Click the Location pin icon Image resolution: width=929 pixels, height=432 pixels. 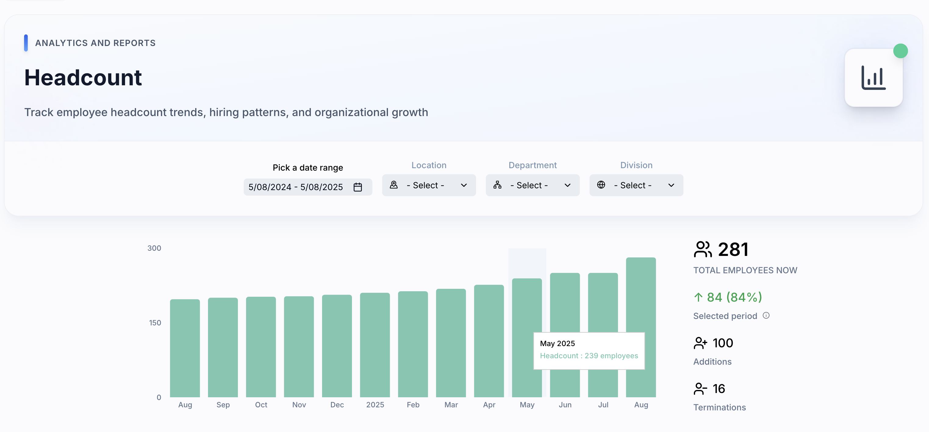click(x=393, y=185)
